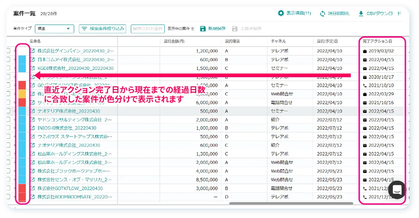The image size is (419, 218).
Task: Click the phone icon in 株式会社GOTKFLOW row
Action: (365, 188)
